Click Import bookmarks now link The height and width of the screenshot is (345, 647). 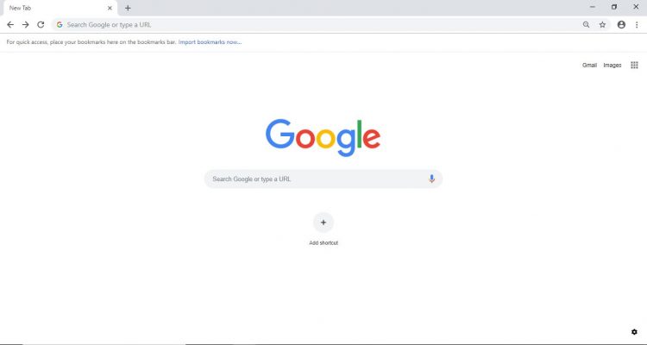210,42
